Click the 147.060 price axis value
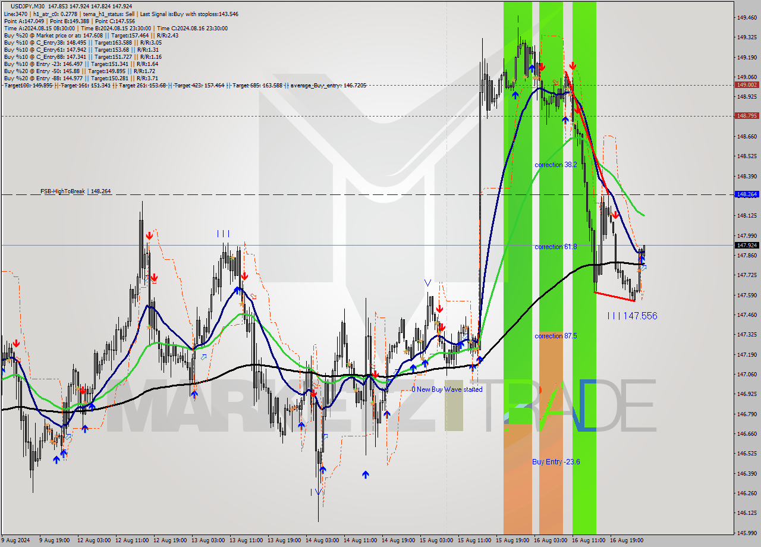Viewport: 761px width, 547px height. click(747, 375)
